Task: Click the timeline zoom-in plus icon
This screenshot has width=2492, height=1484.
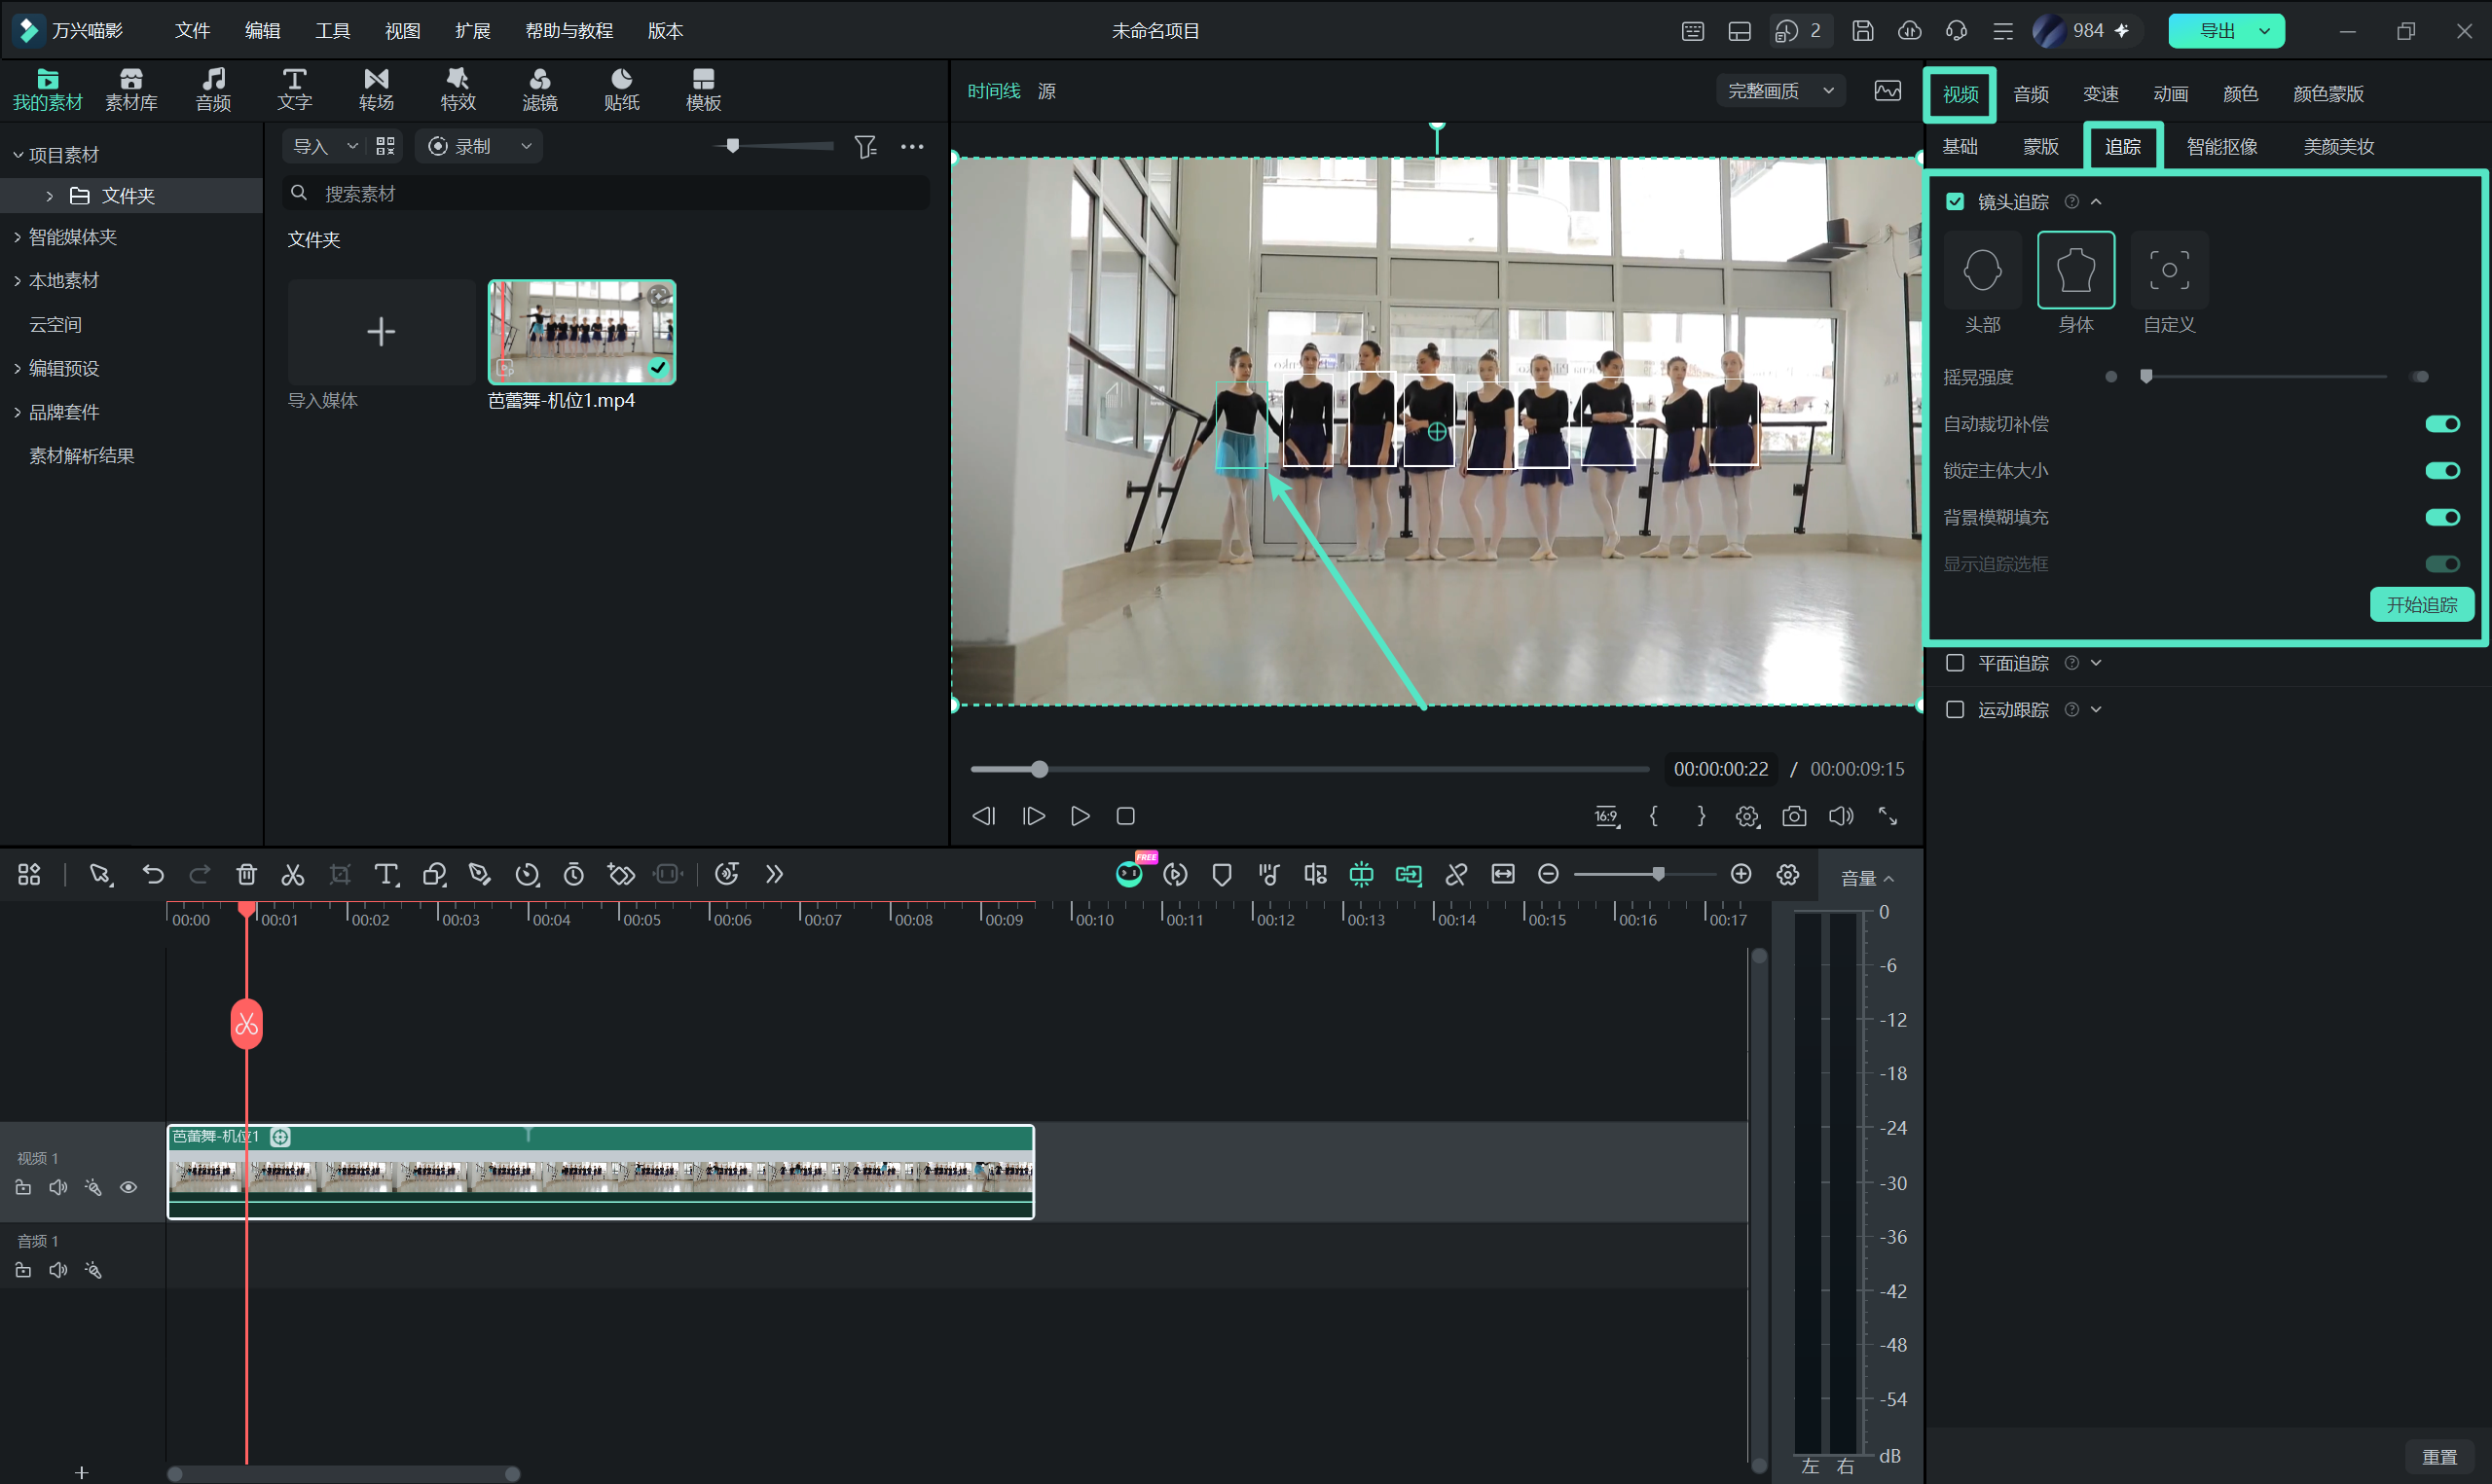Action: pos(1741,875)
